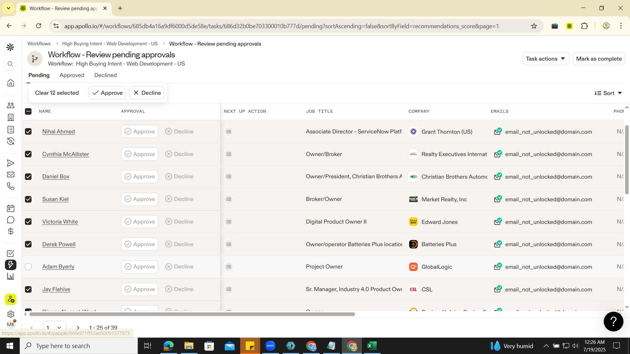This screenshot has width=630, height=354.
Task: Go to Home in sidebar
Action: click(x=10, y=83)
